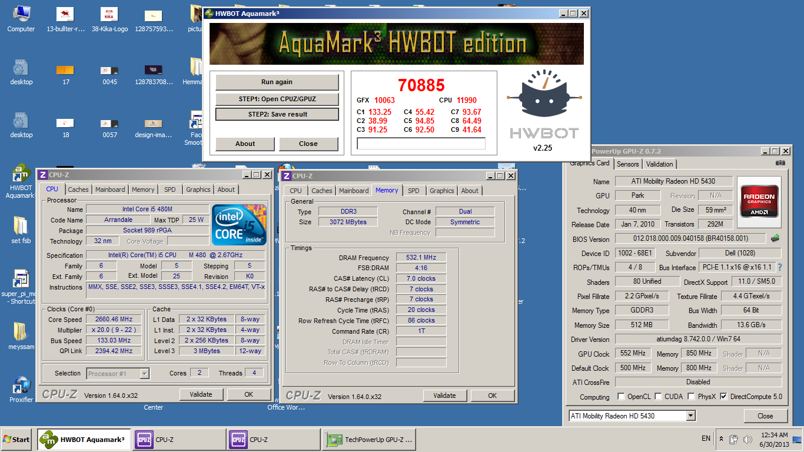Click the ATI Mobility Radeon HD 5430 name field
Viewport: 804px width, 452px height.
point(673,181)
